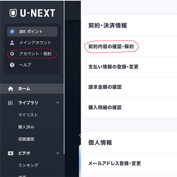Collapse the ビデオ section chevron

58,153
